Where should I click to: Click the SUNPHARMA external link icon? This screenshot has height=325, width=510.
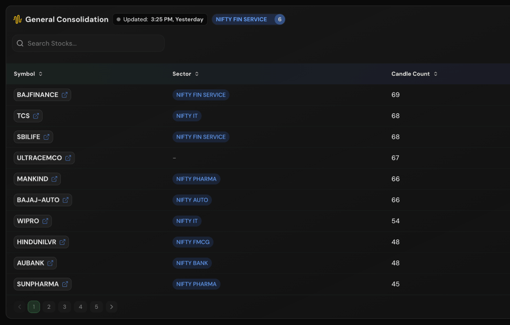click(65, 284)
